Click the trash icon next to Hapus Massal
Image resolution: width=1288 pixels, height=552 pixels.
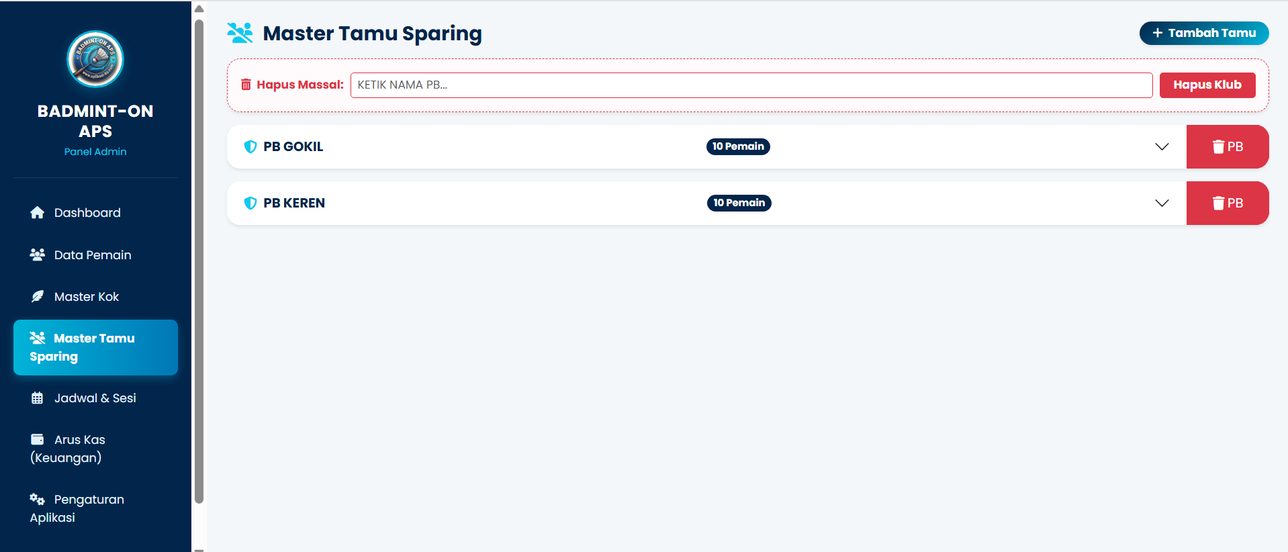tap(246, 85)
